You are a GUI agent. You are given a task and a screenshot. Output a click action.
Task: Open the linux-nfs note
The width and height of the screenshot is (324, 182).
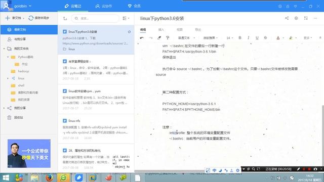tap(96, 129)
